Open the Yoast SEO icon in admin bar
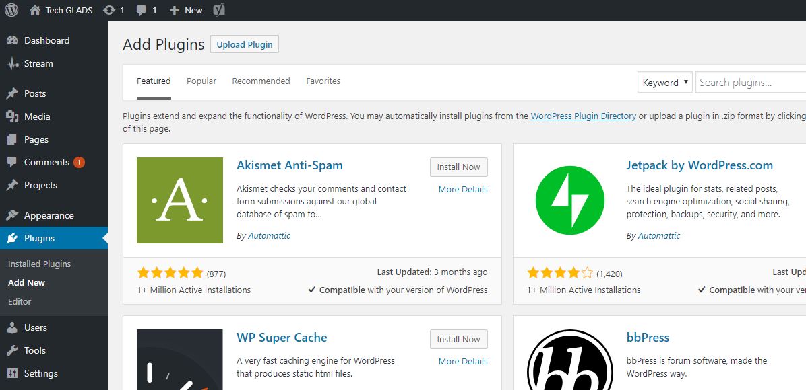 219,10
